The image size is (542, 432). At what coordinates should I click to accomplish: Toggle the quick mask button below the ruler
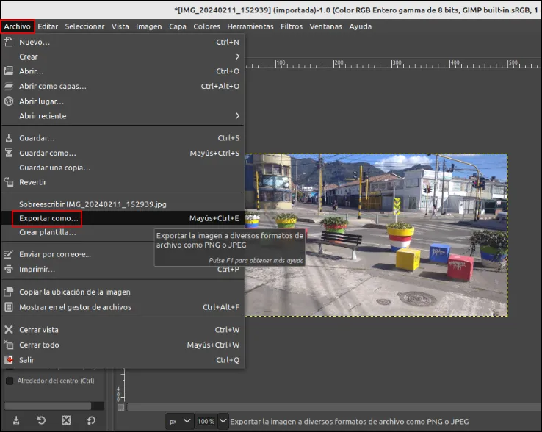(120, 407)
